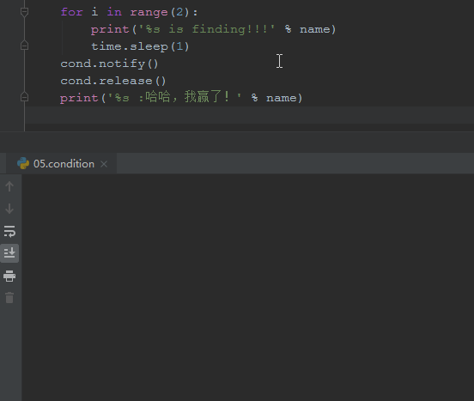474x401 pixels.
Task: Toggle Scroll to End of console
Action: pos(9,253)
